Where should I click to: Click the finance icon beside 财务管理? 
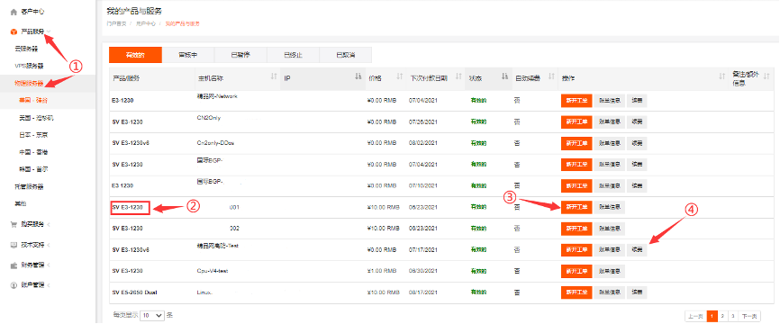coord(14,265)
